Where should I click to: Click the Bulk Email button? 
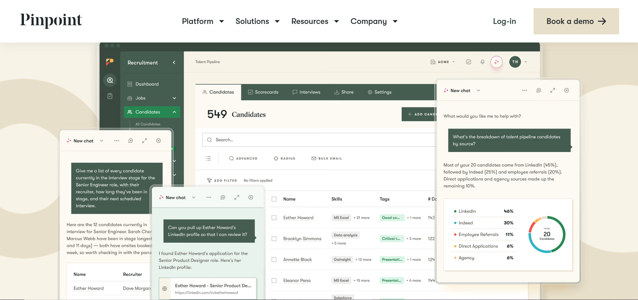click(327, 158)
